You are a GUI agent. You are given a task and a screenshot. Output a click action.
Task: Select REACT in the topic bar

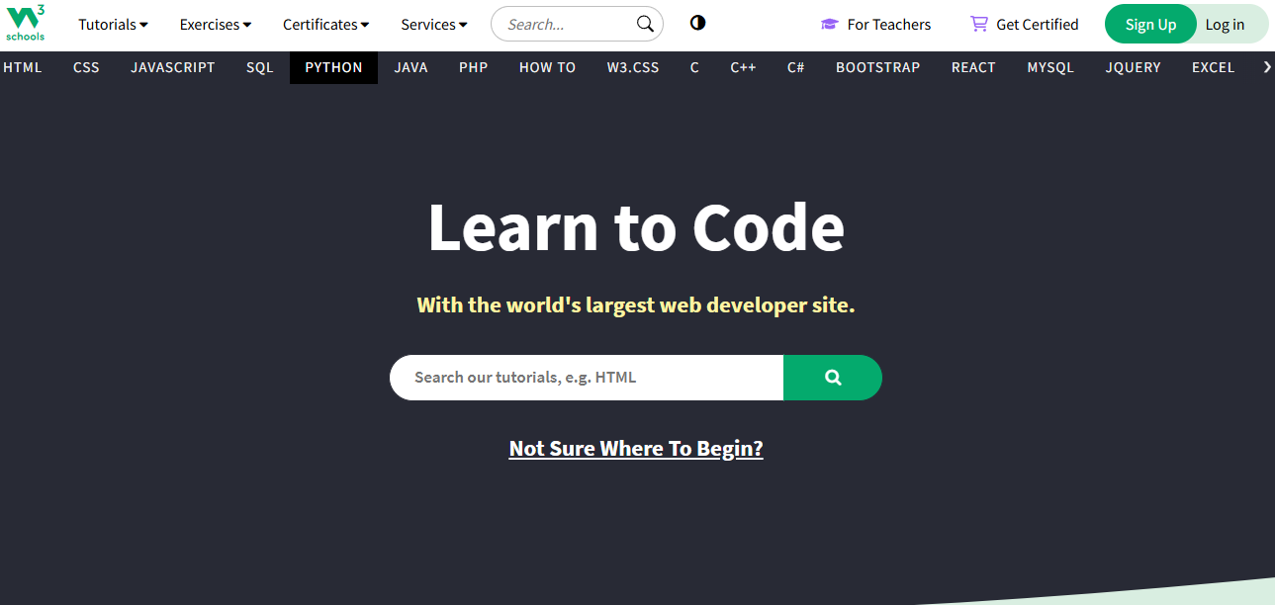[x=973, y=67]
